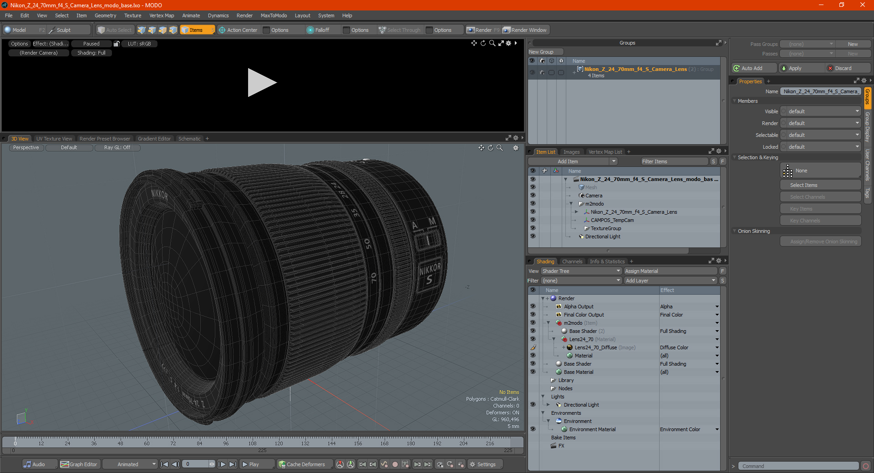Toggle visibility of Directional Light item
Screen dimensions: 874x473
[x=533, y=236]
